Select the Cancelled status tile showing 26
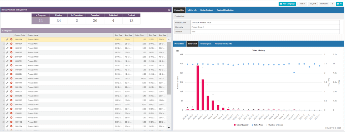 coord(95,19)
